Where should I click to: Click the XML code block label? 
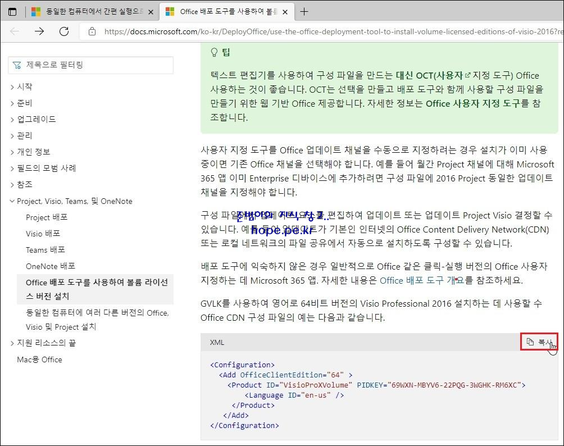point(217,343)
